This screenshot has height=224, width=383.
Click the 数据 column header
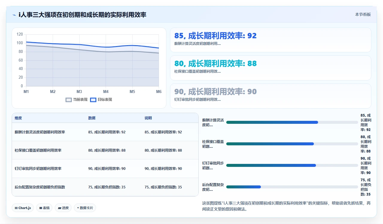coord(92,118)
